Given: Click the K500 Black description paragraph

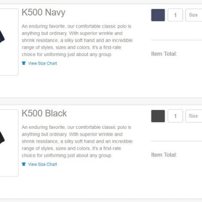Looking at the screenshot, I should 77,141.
